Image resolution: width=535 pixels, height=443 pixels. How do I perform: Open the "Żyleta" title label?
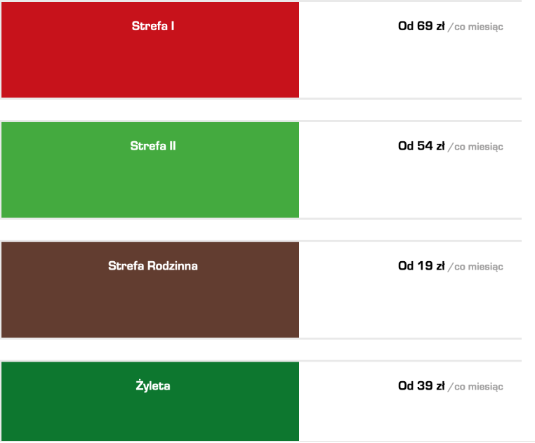point(153,386)
